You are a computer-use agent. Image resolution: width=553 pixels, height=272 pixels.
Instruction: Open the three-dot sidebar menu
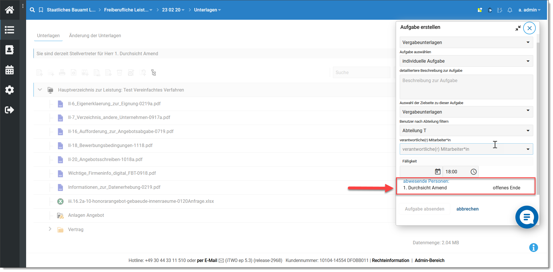click(23, 6)
